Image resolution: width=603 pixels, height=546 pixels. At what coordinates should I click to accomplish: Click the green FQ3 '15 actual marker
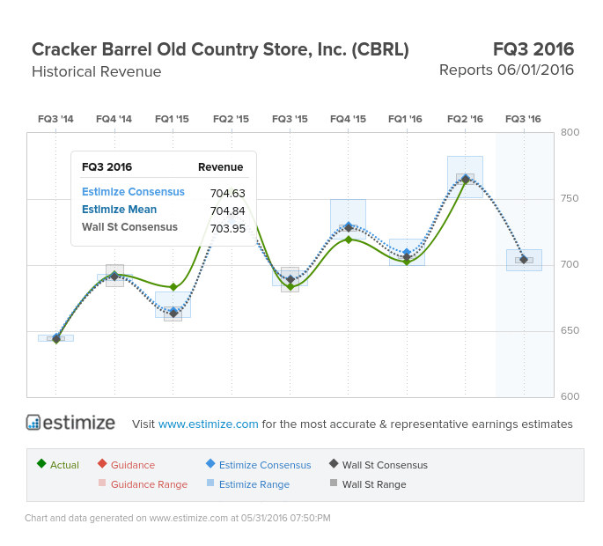click(x=290, y=287)
